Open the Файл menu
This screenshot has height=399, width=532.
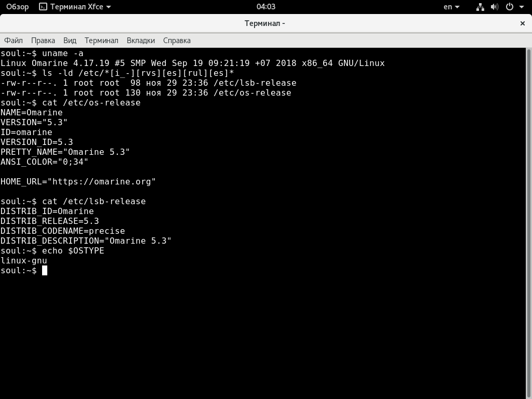tap(13, 41)
